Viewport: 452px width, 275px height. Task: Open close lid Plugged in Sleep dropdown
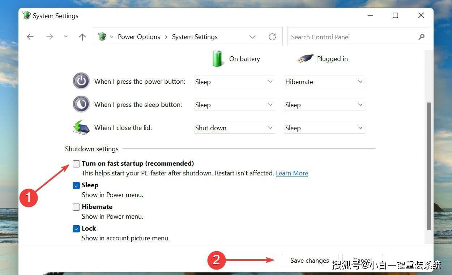324,128
